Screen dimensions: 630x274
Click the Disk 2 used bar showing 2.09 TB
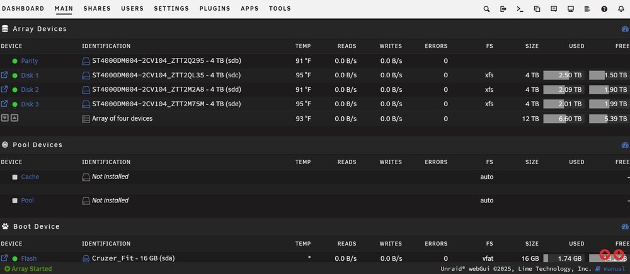point(564,90)
